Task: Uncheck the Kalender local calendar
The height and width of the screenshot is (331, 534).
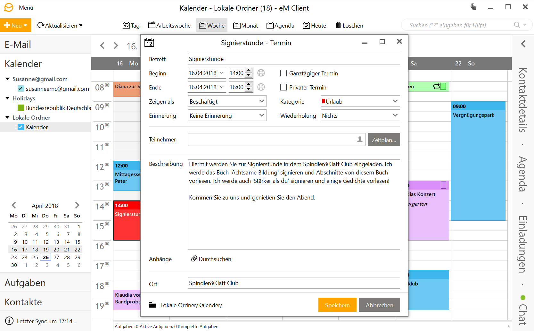Action: 21,127
